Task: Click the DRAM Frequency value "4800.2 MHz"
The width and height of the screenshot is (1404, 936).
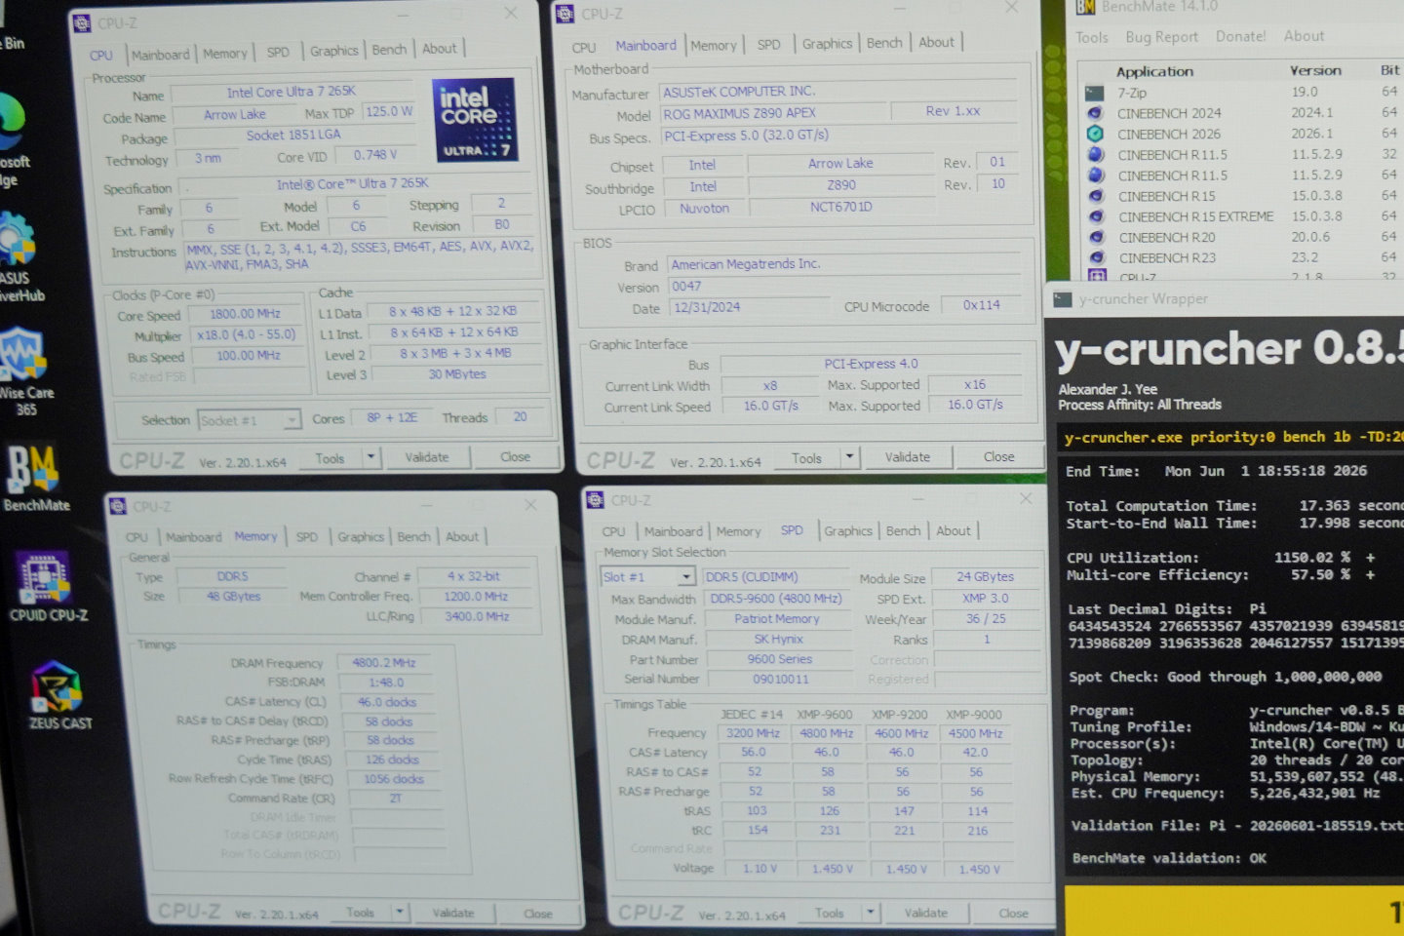Action: pos(384,663)
